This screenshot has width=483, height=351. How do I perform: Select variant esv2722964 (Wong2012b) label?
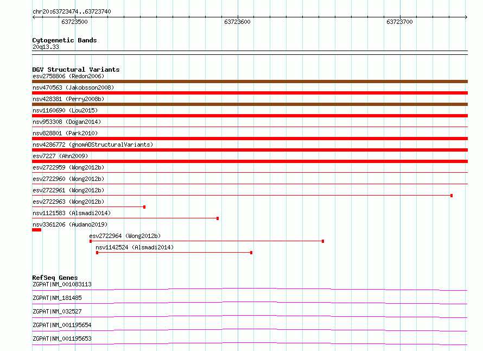[125, 236]
